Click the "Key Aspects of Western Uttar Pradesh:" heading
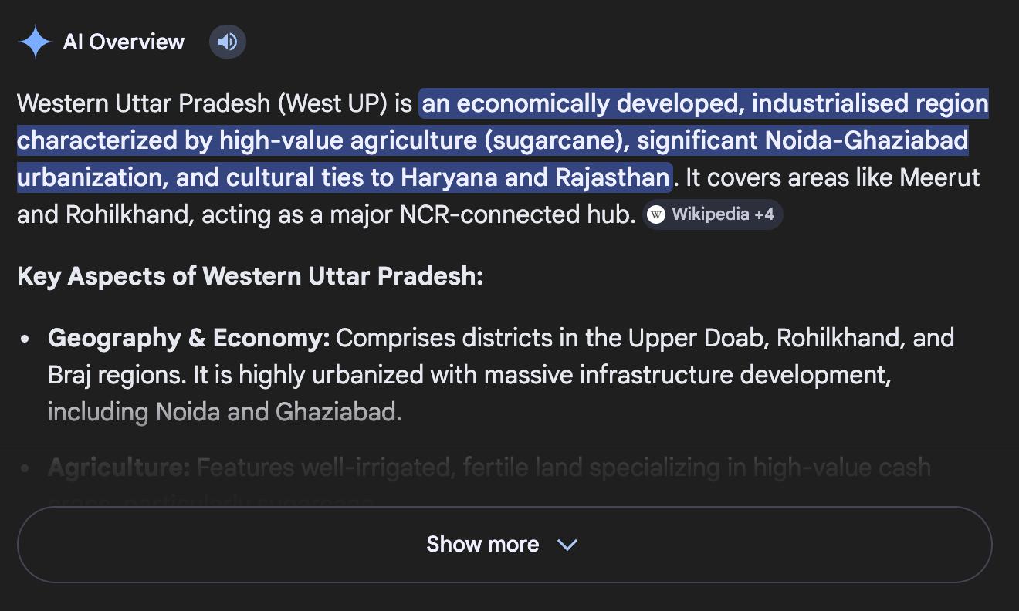 point(250,276)
